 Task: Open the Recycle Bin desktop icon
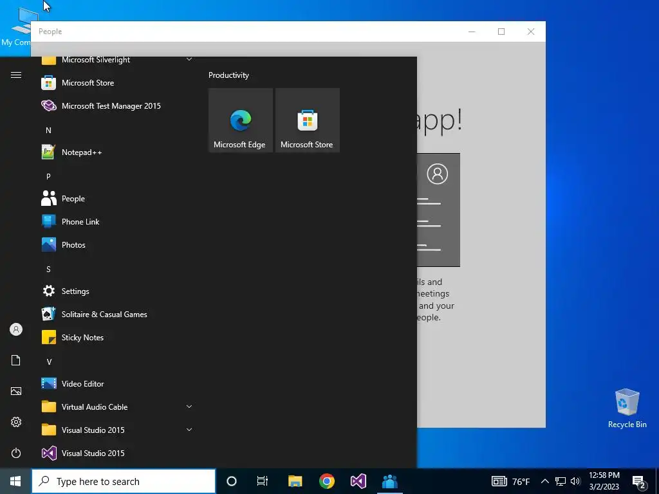(627, 408)
